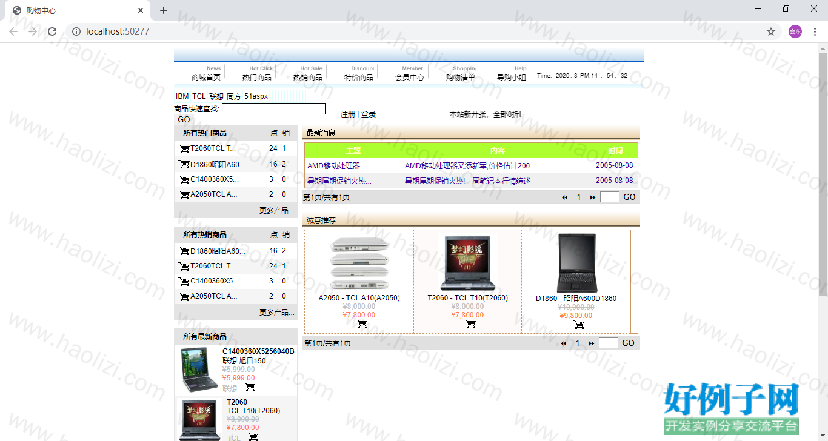Add 联想 旭日150 newest product to cart

(250, 388)
